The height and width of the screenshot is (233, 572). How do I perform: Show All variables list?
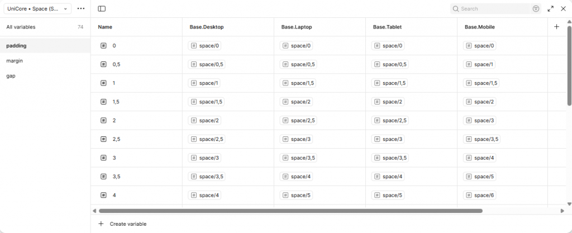click(x=21, y=27)
